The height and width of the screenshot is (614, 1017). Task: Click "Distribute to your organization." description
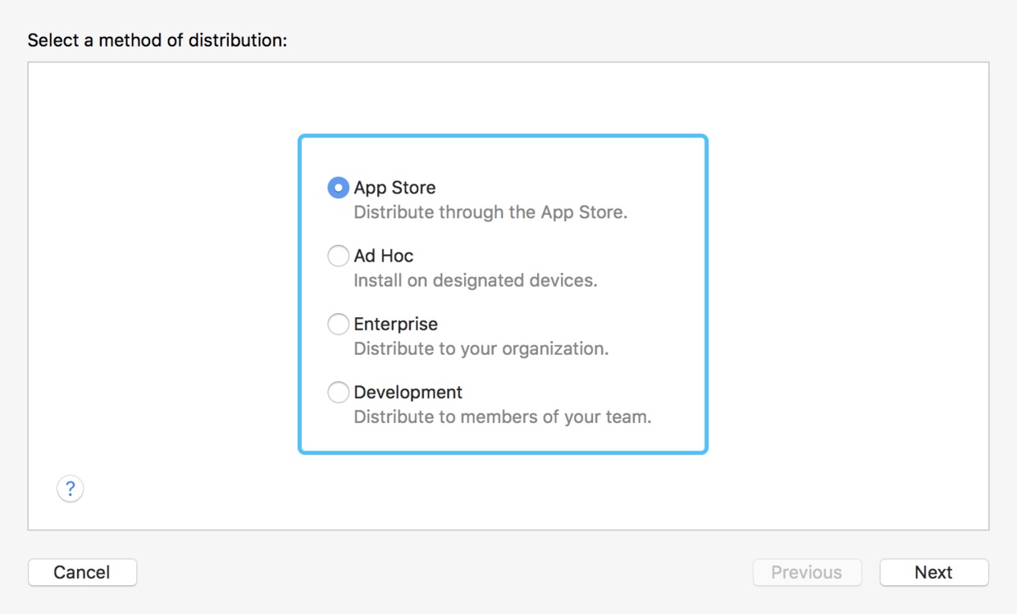(481, 348)
